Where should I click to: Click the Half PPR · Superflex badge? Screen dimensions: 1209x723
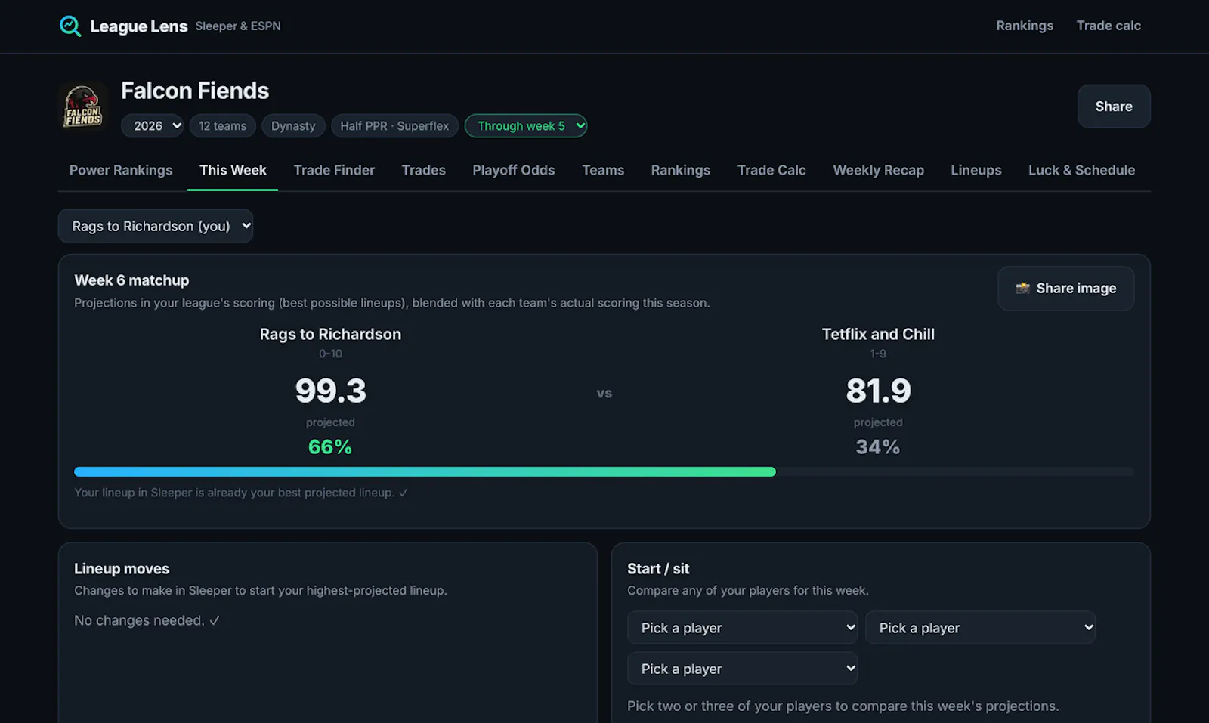click(394, 126)
